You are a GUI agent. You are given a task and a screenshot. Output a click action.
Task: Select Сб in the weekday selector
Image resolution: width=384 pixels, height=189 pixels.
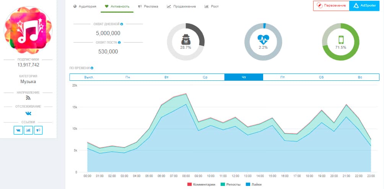point(321,77)
